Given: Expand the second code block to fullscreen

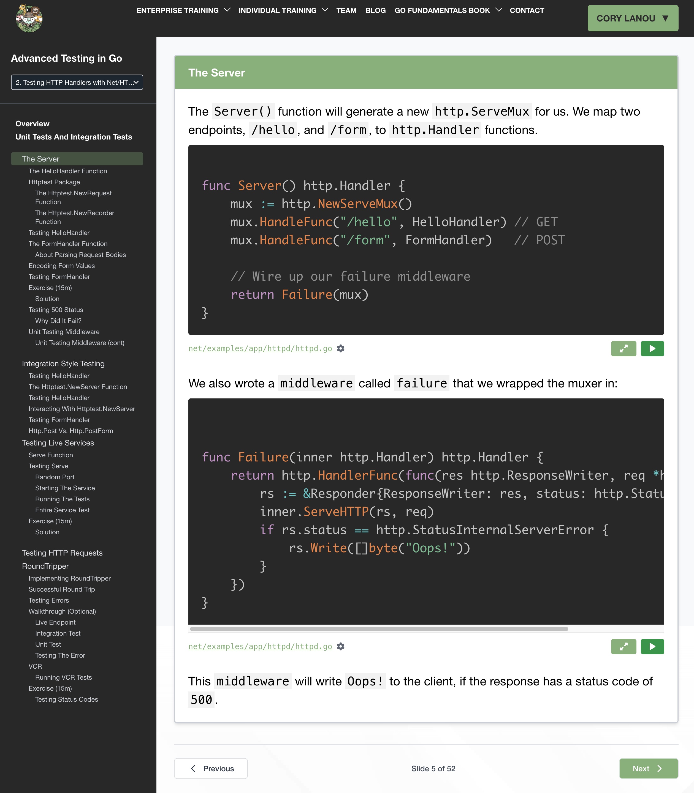Looking at the screenshot, I should pos(623,646).
